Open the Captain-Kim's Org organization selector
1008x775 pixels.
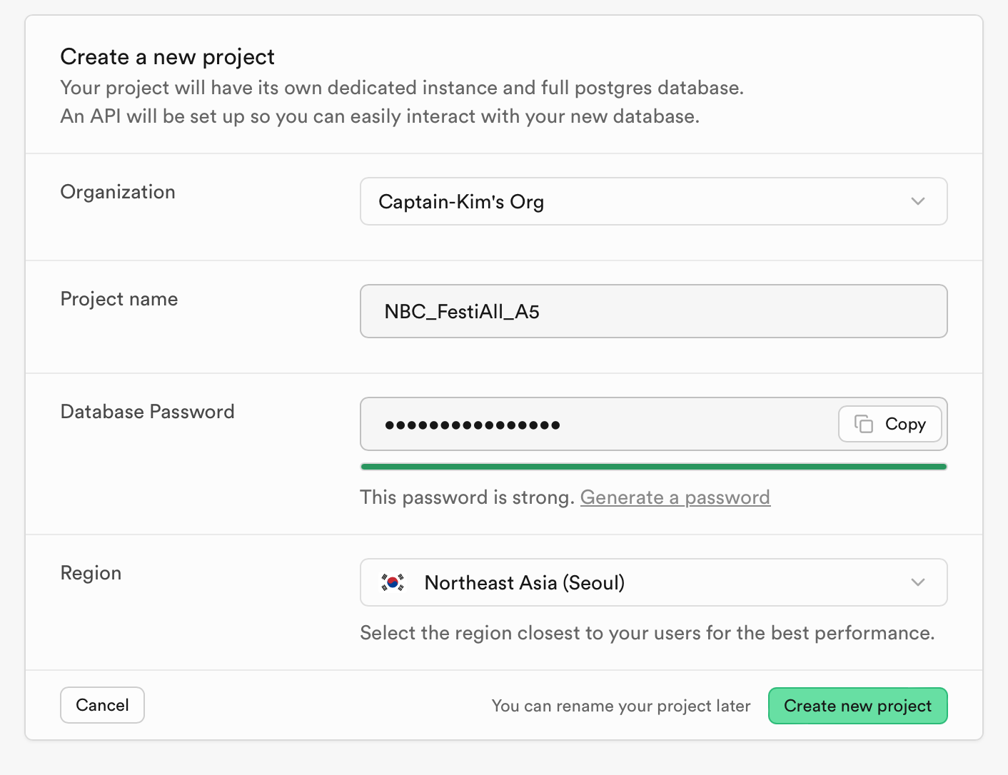653,201
